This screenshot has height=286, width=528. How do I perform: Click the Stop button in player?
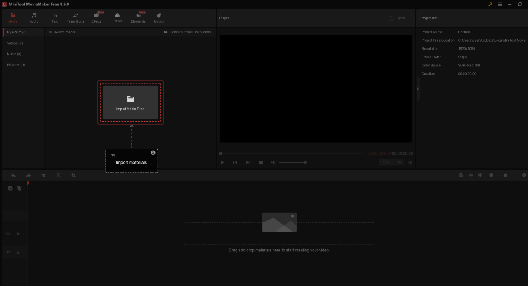pyautogui.click(x=261, y=163)
